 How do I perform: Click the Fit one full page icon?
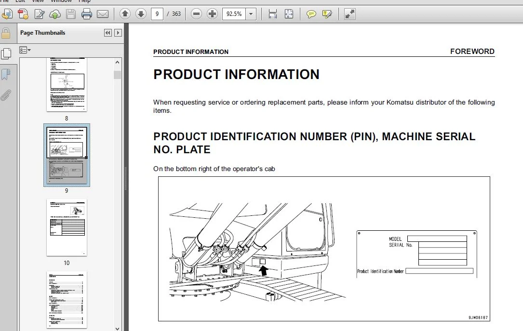pos(289,14)
